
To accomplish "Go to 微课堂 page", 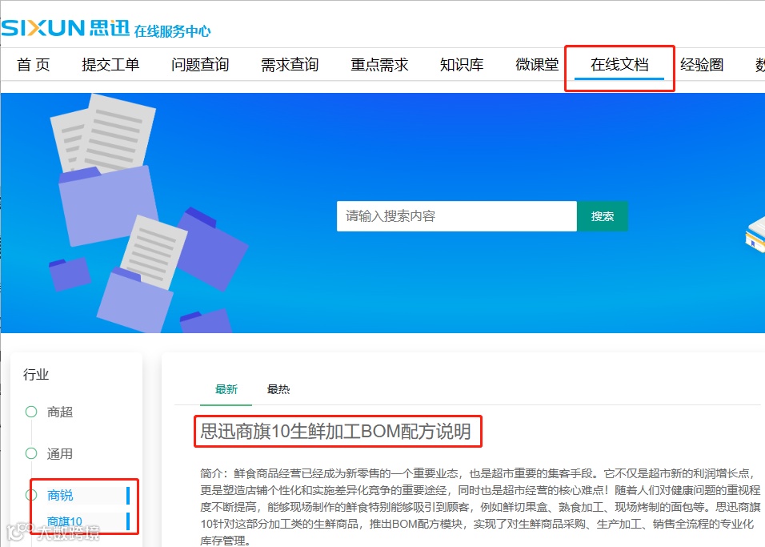I will point(537,64).
